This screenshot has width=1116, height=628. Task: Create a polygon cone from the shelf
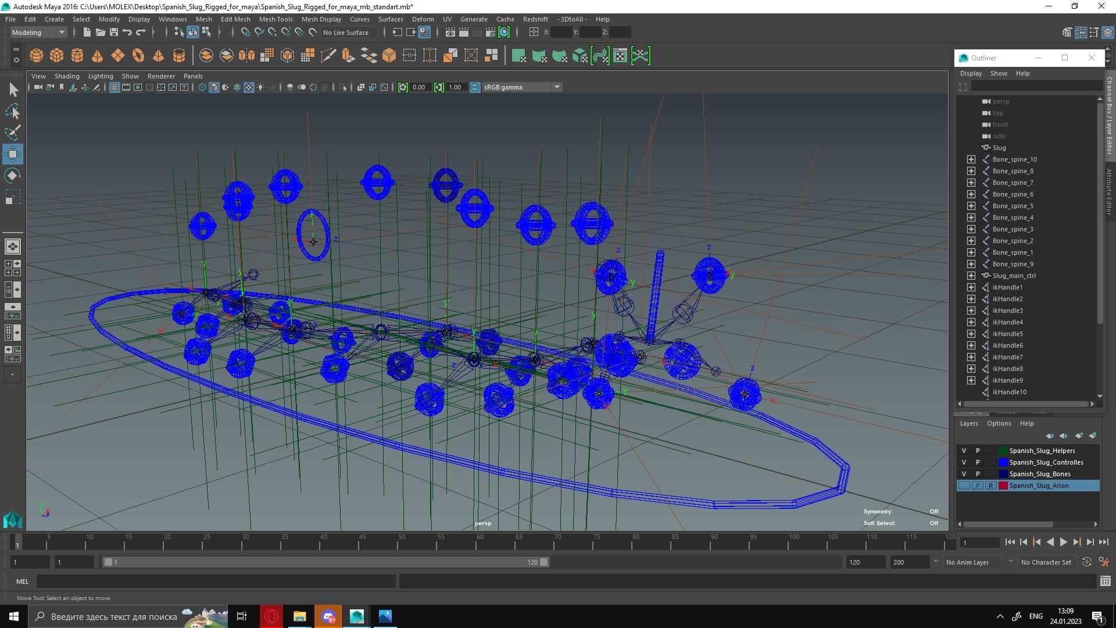(98, 56)
